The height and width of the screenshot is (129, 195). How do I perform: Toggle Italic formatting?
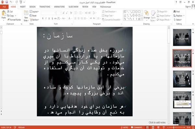pos(46,18)
